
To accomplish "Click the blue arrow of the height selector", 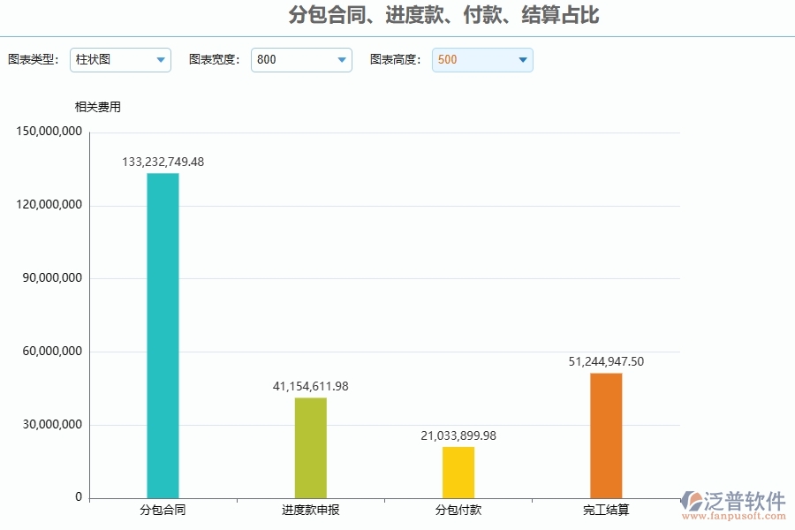I will pos(522,60).
